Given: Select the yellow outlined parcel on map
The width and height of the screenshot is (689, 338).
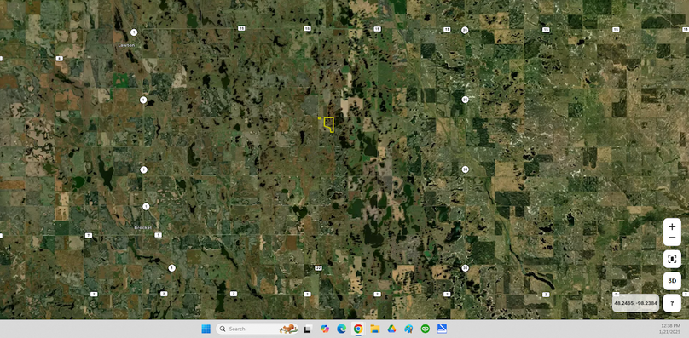Looking at the screenshot, I should click(328, 124).
